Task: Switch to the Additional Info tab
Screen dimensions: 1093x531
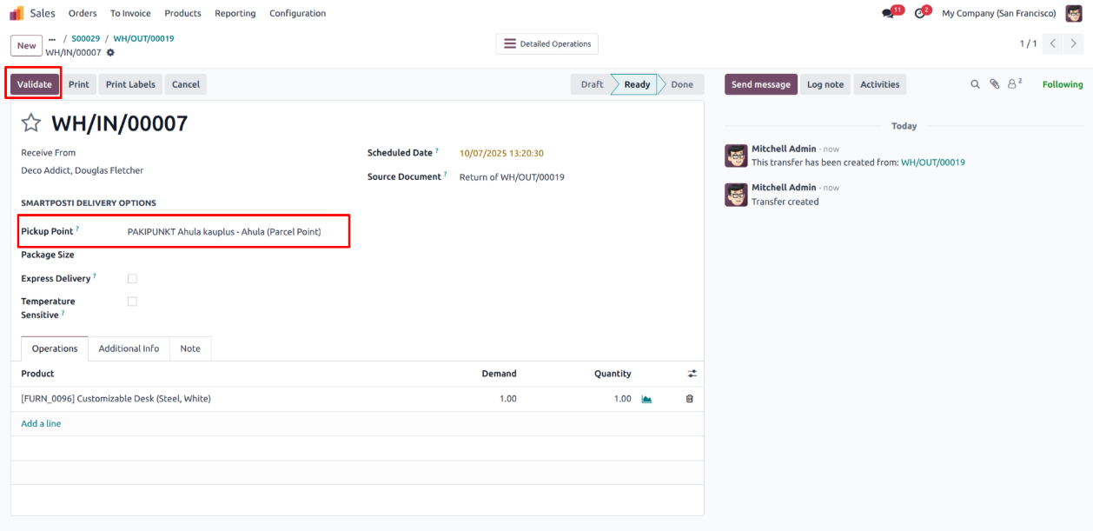Action: (x=129, y=348)
